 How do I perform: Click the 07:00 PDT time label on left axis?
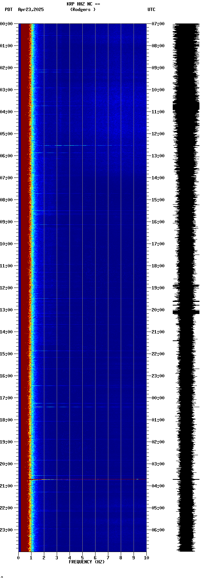6,178
